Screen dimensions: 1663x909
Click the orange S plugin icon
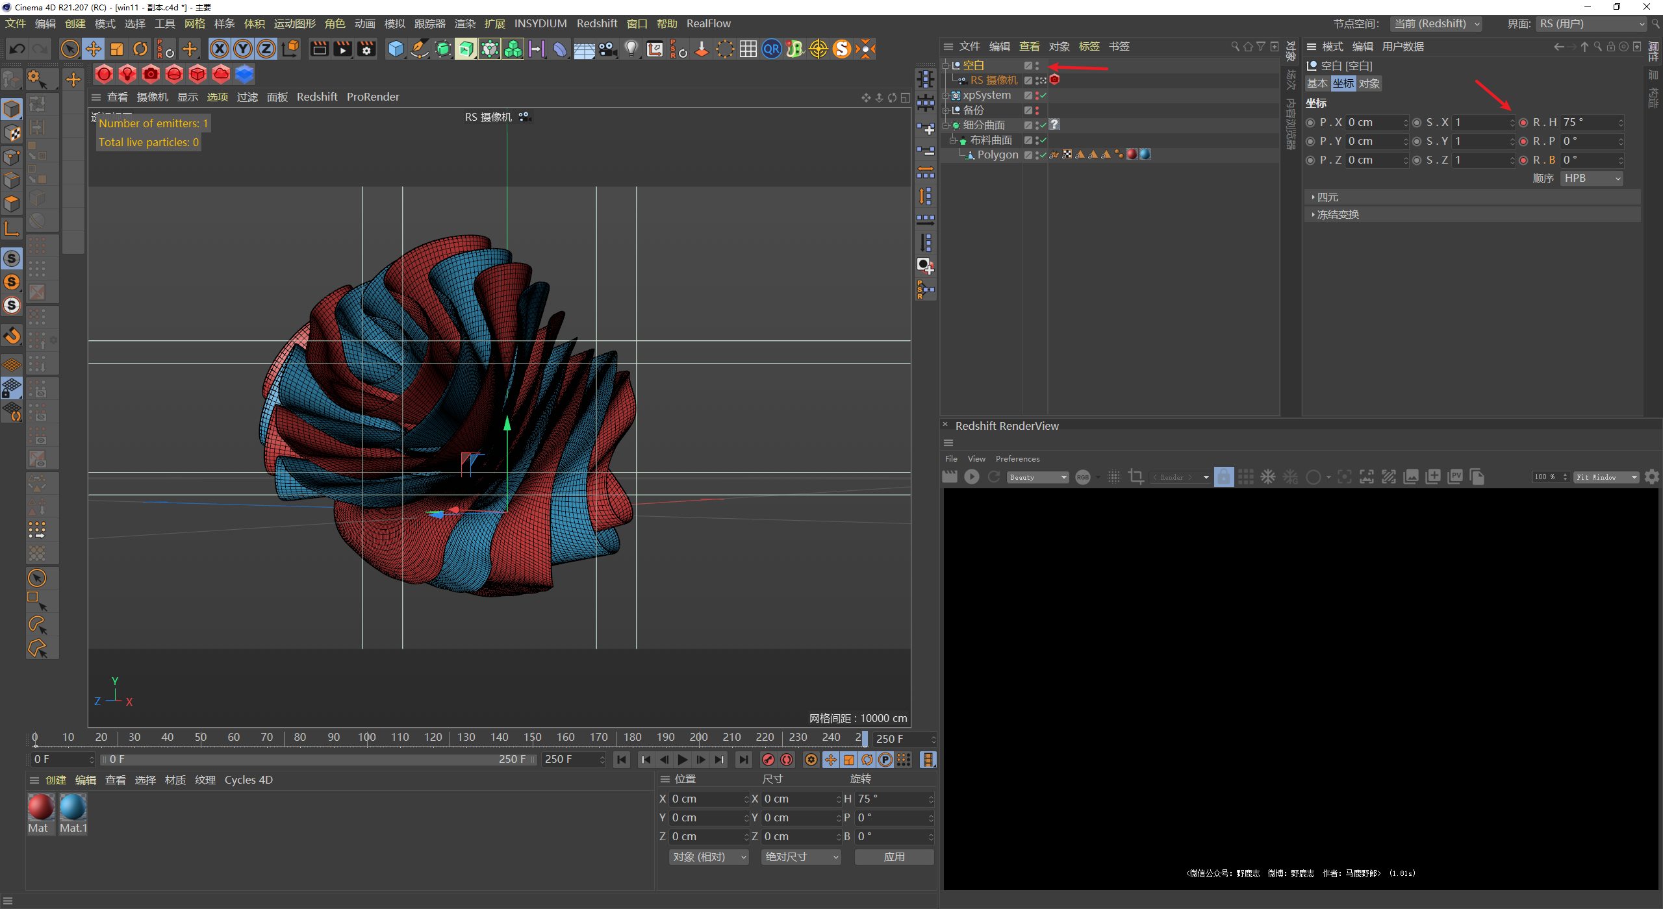[x=842, y=49]
